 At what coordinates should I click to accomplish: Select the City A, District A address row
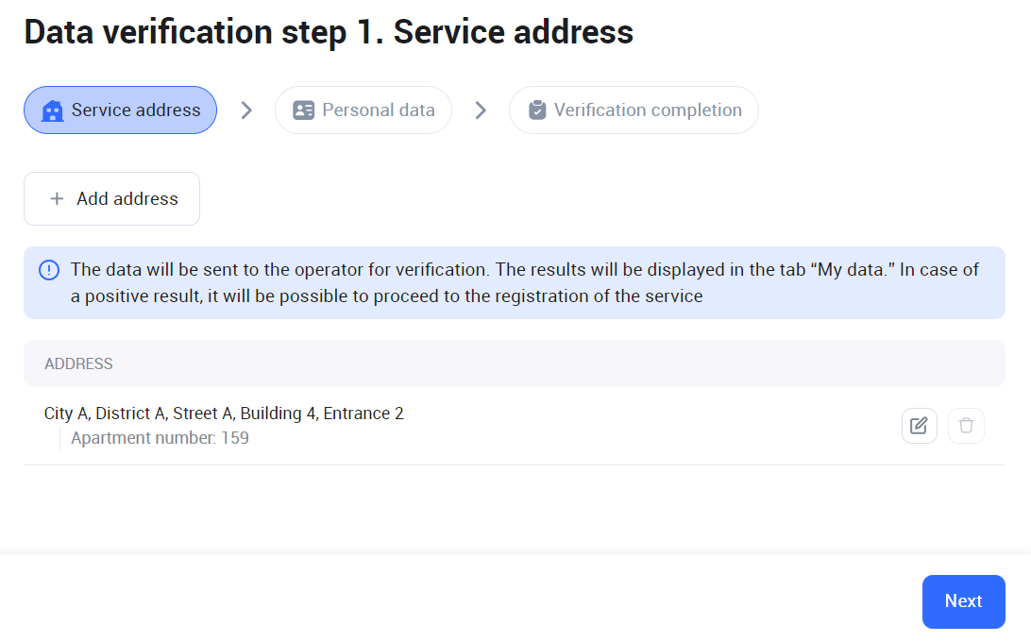tap(224, 414)
